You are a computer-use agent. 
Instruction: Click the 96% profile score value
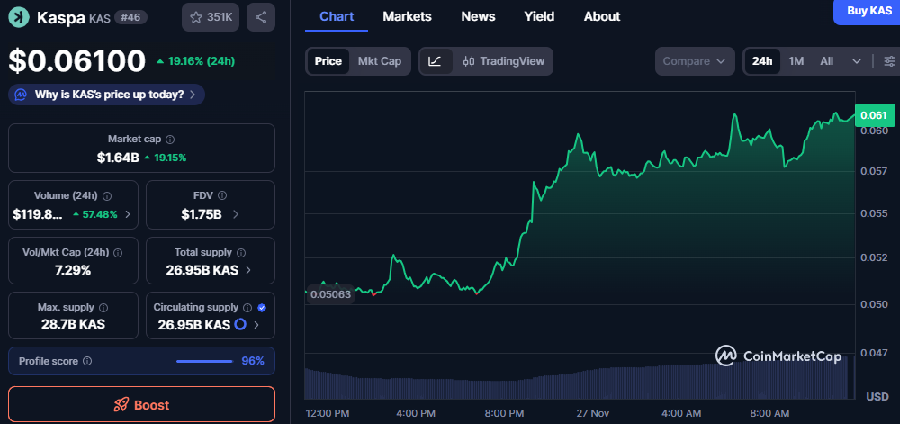[253, 361]
